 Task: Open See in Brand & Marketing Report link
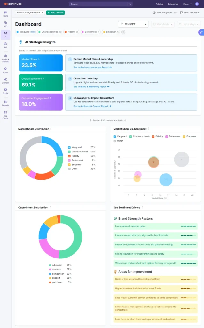91,87
